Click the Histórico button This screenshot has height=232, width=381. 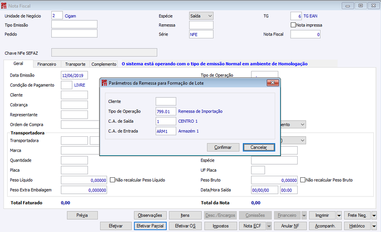tap(358, 226)
